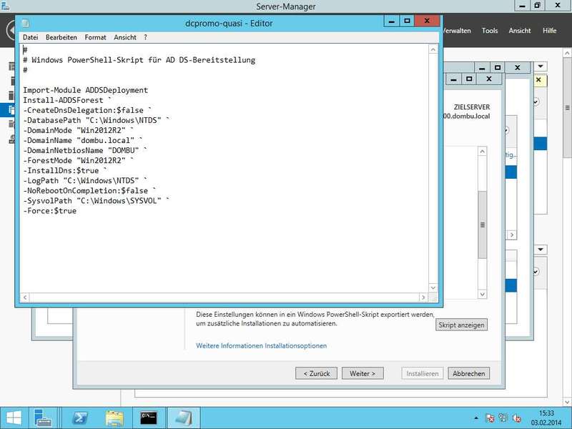The width and height of the screenshot is (572, 429).
Task: Click the -InstallDns:$true line
Action: pyautogui.click(x=65, y=171)
